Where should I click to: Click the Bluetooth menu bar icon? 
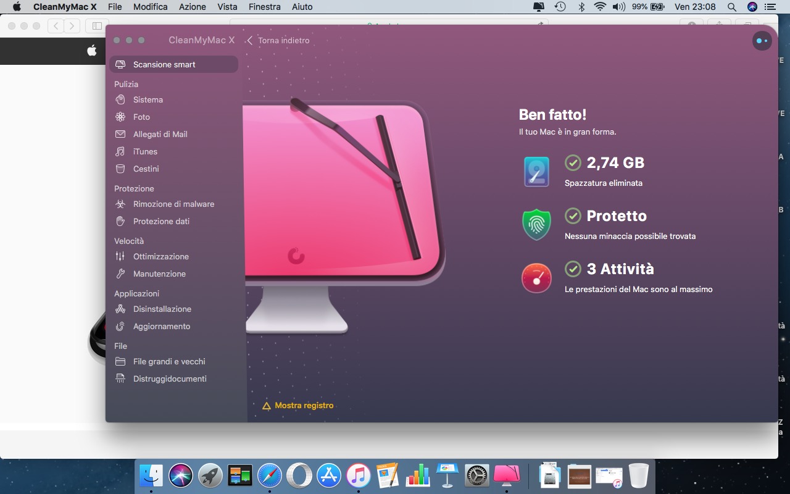pos(581,7)
